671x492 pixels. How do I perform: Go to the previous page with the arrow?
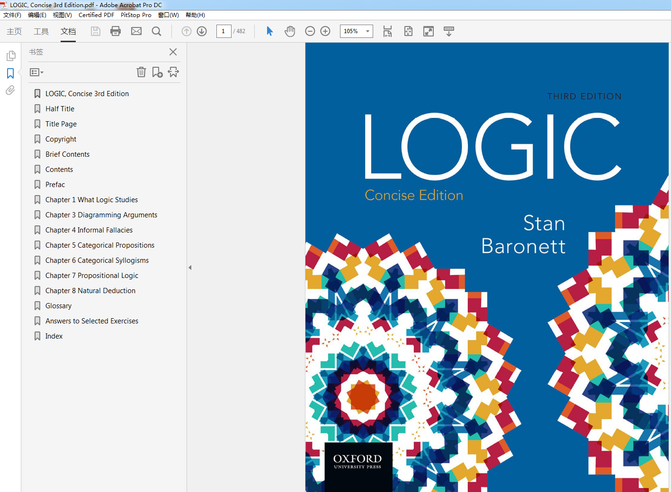(187, 31)
